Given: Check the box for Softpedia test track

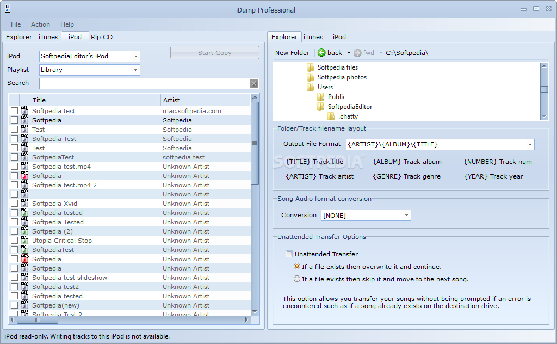Looking at the screenshot, I should [14, 111].
